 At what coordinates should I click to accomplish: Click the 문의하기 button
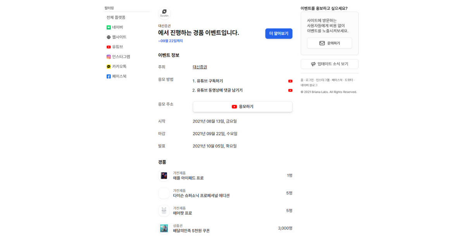329,43
